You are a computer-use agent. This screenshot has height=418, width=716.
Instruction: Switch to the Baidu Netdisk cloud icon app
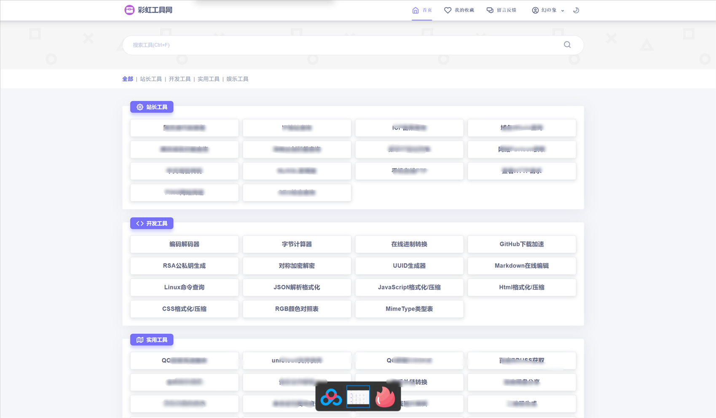click(x=331, y=397)
